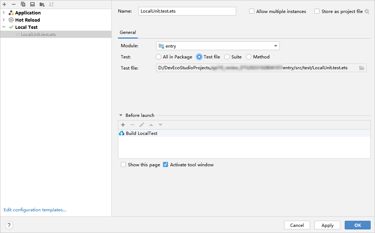The image size is (375, 233).
Task: Expand the Application tree node
Action: tap(4, 13)
